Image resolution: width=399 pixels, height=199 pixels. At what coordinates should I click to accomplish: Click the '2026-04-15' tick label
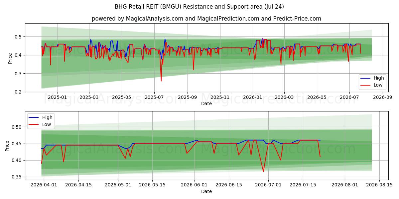click(78, 185)
